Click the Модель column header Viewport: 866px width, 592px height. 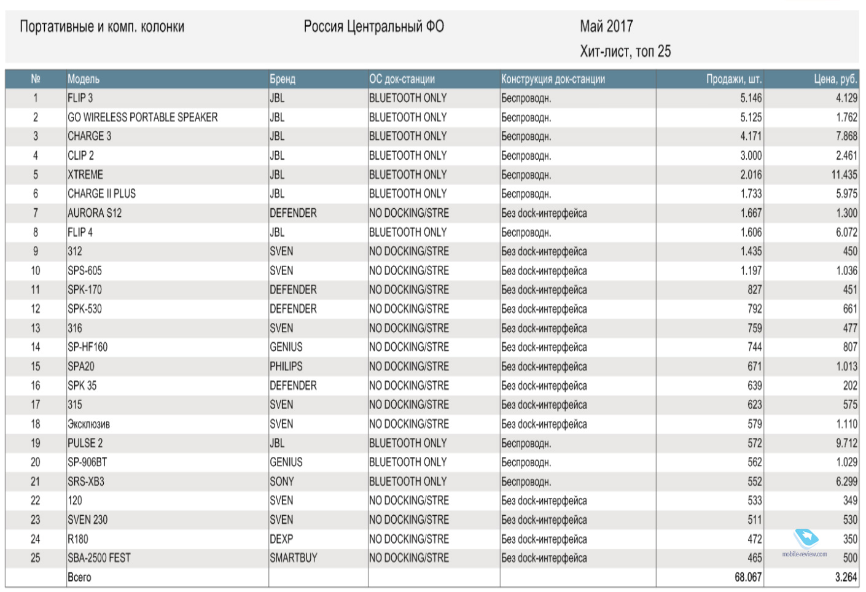tap(84, 79)
